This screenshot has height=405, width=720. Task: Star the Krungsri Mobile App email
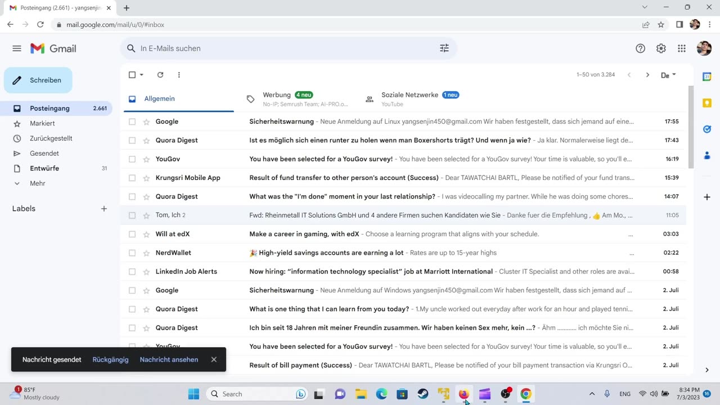[x=146, y=178]
